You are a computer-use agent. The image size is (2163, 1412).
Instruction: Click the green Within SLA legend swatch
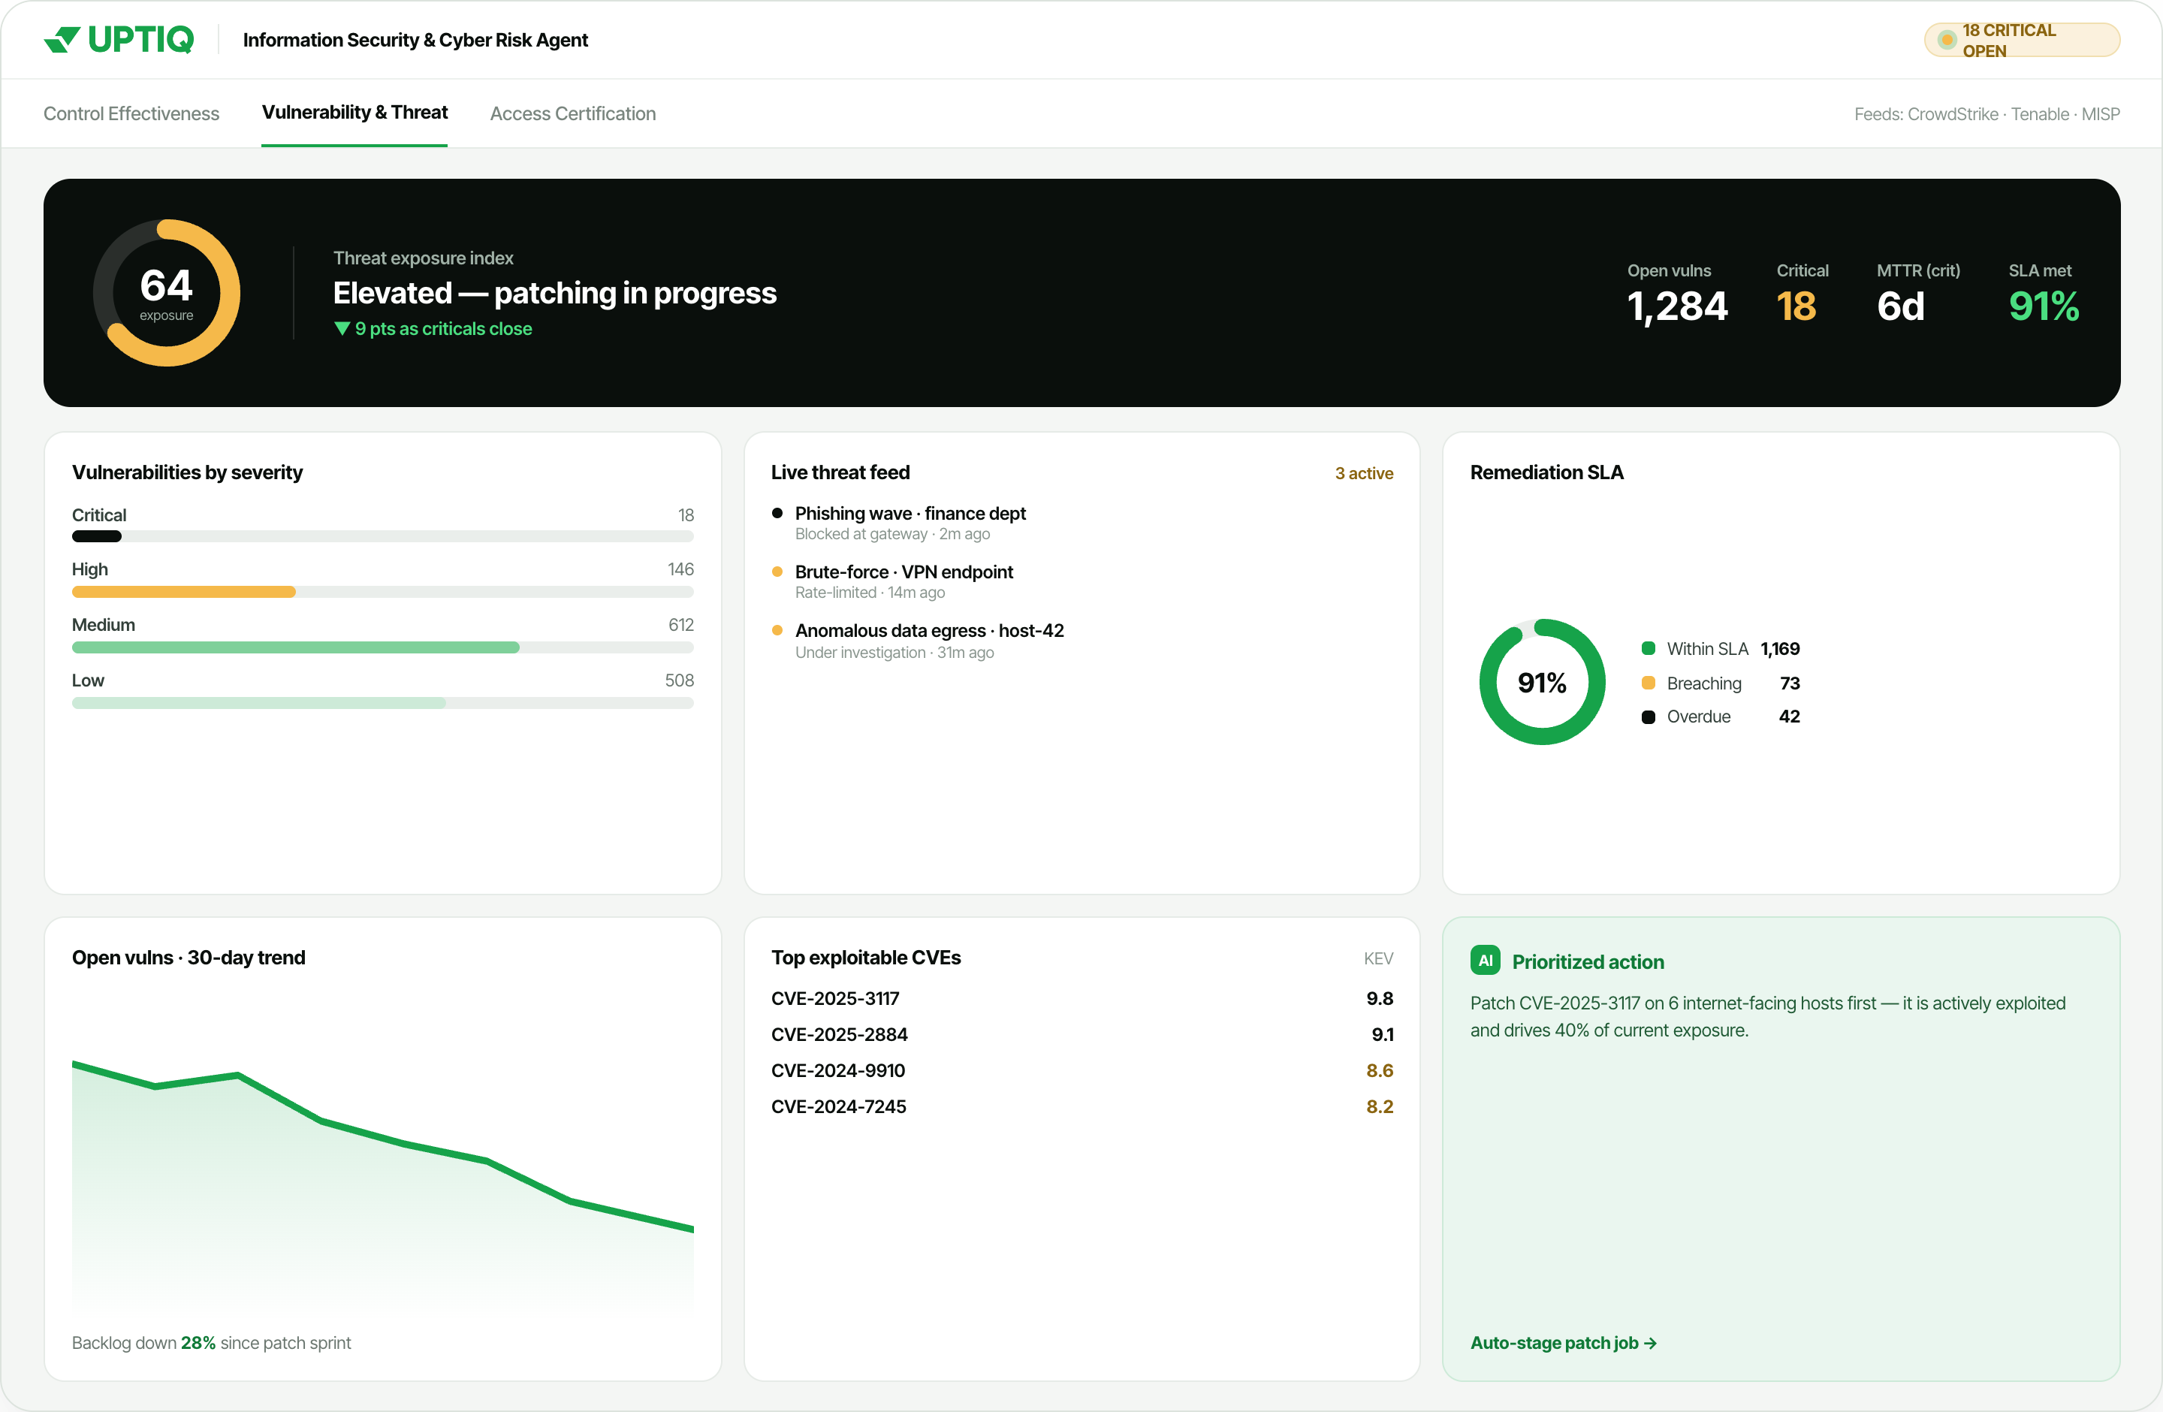[x=1648, y=649]
